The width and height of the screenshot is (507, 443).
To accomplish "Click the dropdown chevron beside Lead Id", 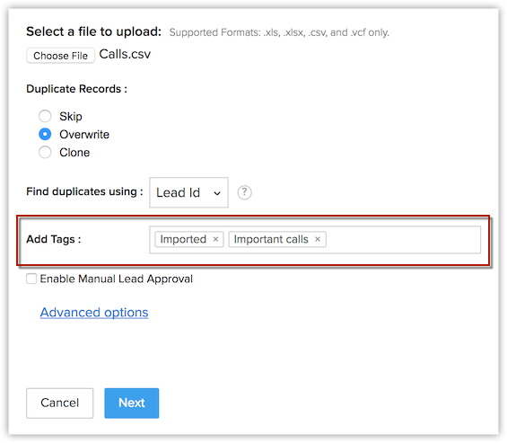I will coord(217,193).
